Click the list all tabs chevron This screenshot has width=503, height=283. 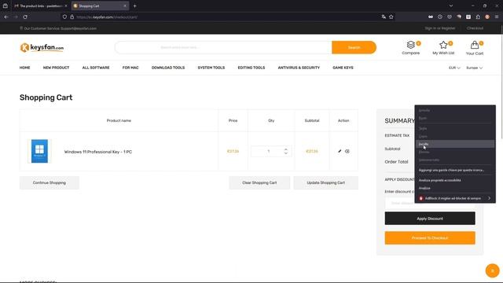(451, 6)
